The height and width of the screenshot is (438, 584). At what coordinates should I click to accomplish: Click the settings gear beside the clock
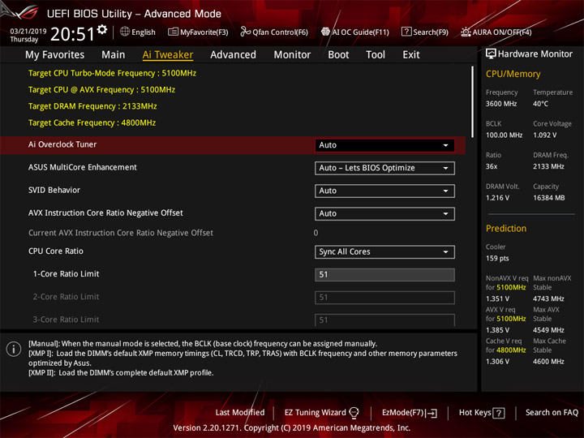(102, 29)
